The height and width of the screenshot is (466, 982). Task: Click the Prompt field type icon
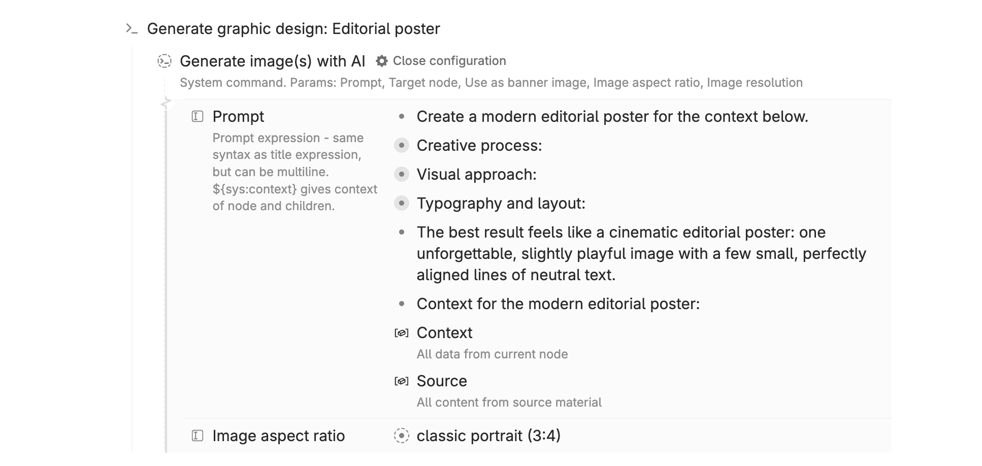pyautogui.click(x=198, y=117)
